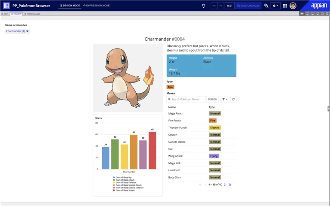The image size is (330, 206).
Task: Toggle Sum of Base Defense legend entry
Action: 125,182
